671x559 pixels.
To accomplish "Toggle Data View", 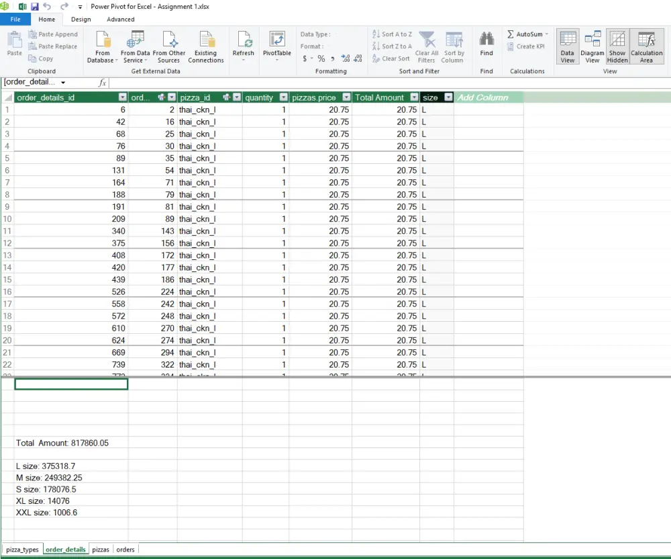I will [568, 47].
